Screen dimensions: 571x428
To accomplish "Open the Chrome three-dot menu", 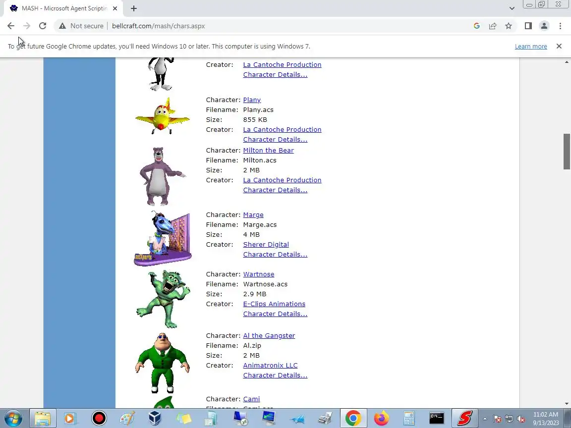I will click(560, 26).
